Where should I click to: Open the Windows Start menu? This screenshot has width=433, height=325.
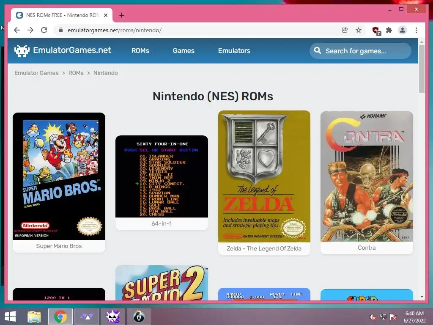(x=10, y=317)
